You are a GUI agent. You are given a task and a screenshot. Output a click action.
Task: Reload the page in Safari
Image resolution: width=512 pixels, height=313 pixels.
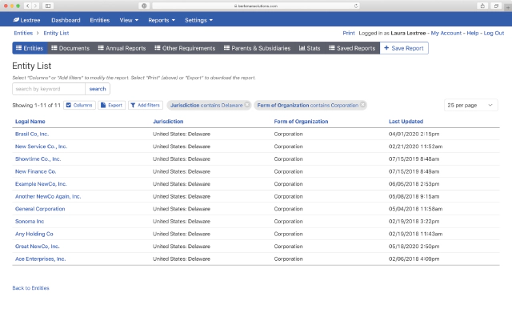(x=356, y=6)
